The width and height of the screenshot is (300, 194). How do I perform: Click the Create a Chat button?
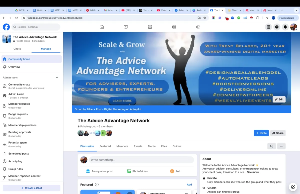(x=31, y=188)
